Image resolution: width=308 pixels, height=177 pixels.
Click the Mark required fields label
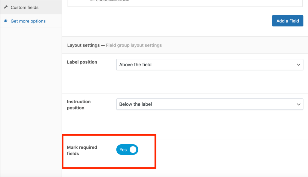coord(82,150)
